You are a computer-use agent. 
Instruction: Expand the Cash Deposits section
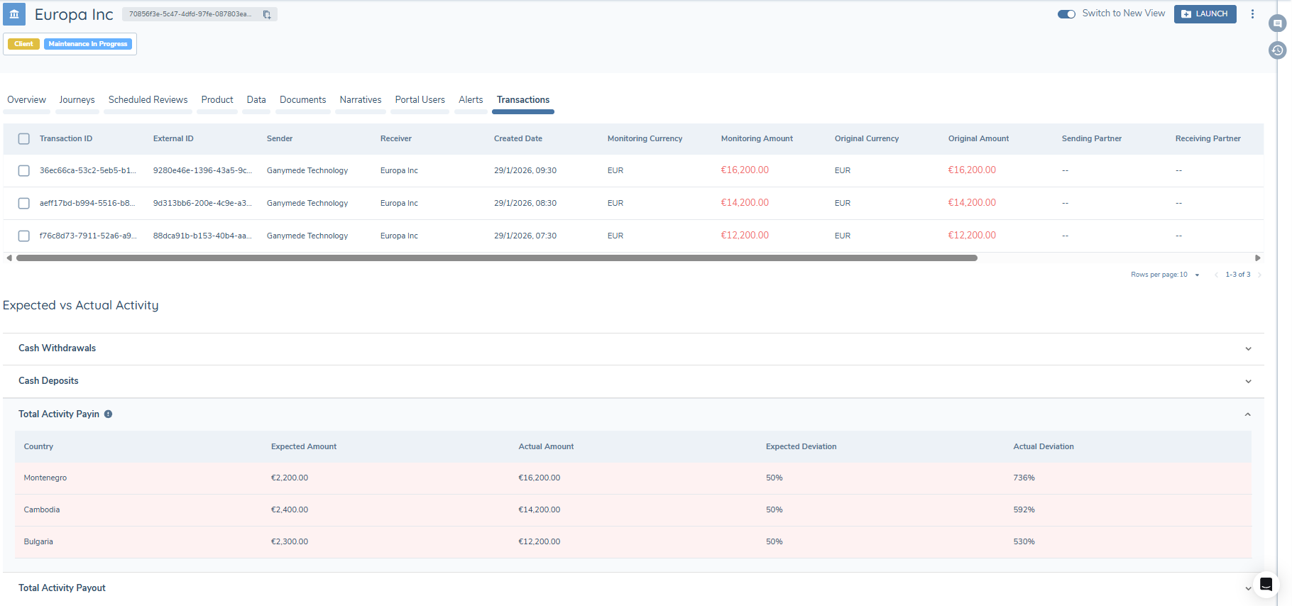tap(1248, 381)
